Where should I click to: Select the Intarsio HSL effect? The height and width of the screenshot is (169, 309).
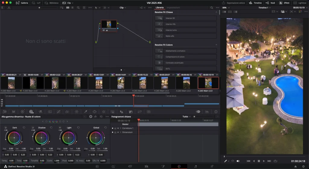(x=186, y=24)
